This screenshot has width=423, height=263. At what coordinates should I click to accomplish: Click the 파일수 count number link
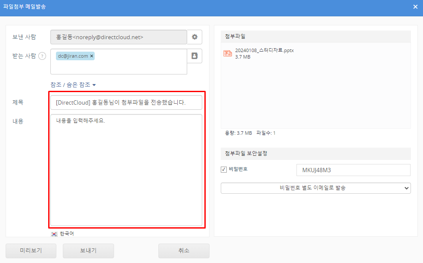tap(274, 133)
